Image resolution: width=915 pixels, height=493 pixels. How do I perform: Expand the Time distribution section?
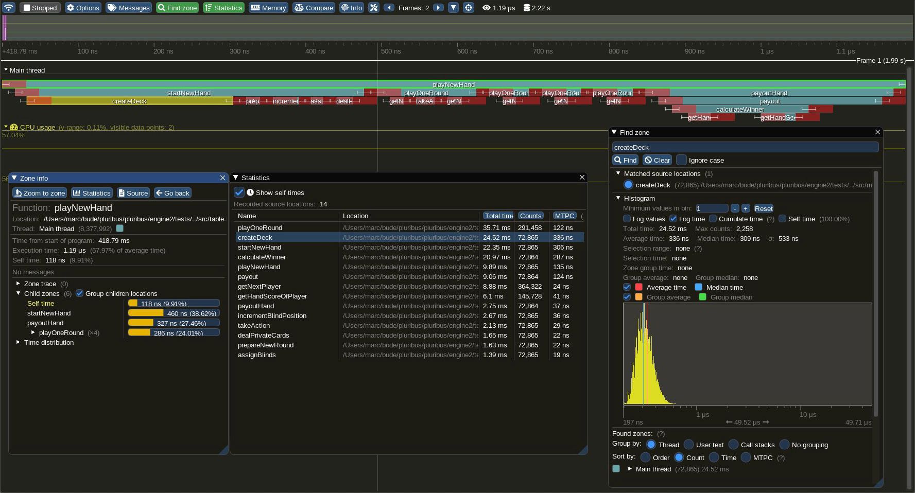click(18, 342)
